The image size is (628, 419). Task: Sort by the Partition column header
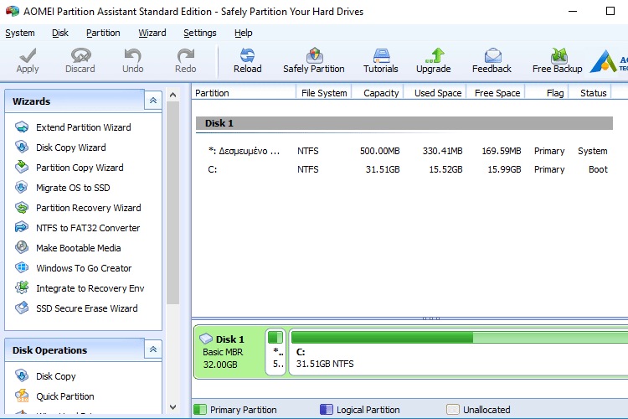244,93
